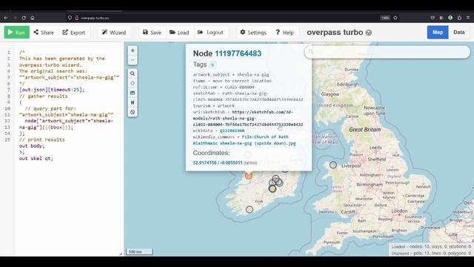Image resolution: width=474 pixels, height=267 pixels.
Task: Open the sketchfab.com 3d-models URL
Action: [x=248, y=119]
